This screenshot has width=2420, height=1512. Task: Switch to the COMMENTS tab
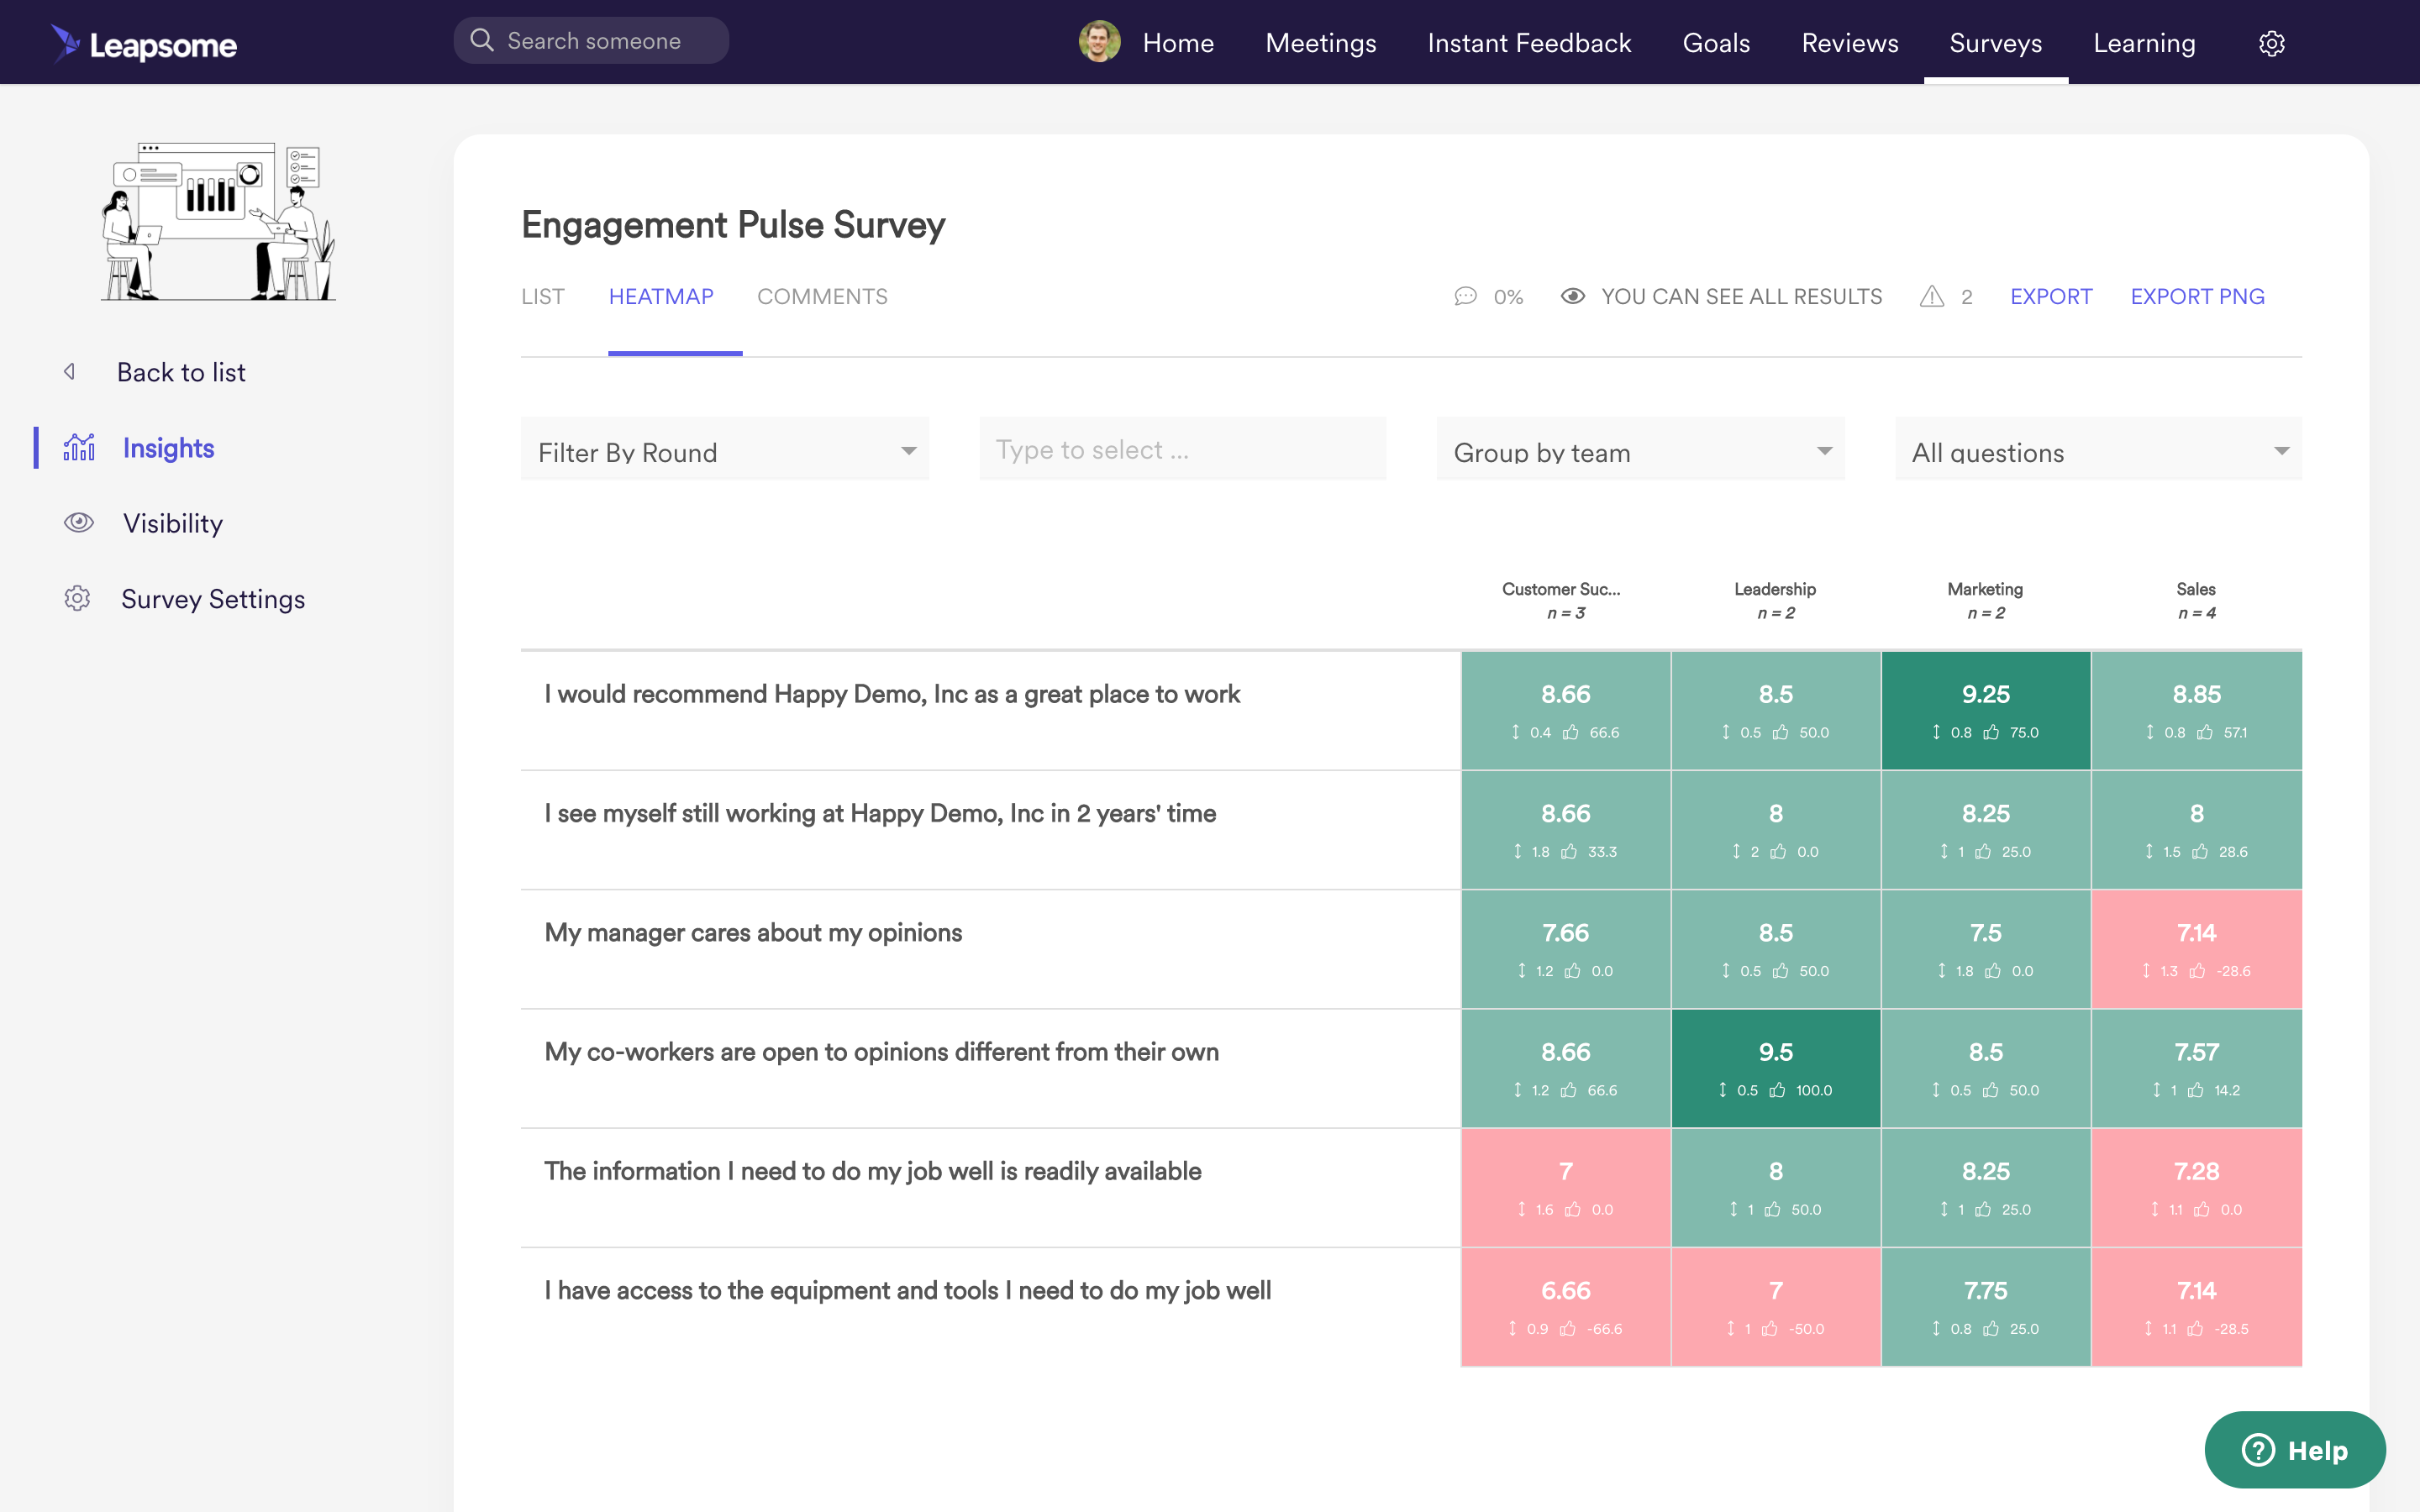point(821,296)
